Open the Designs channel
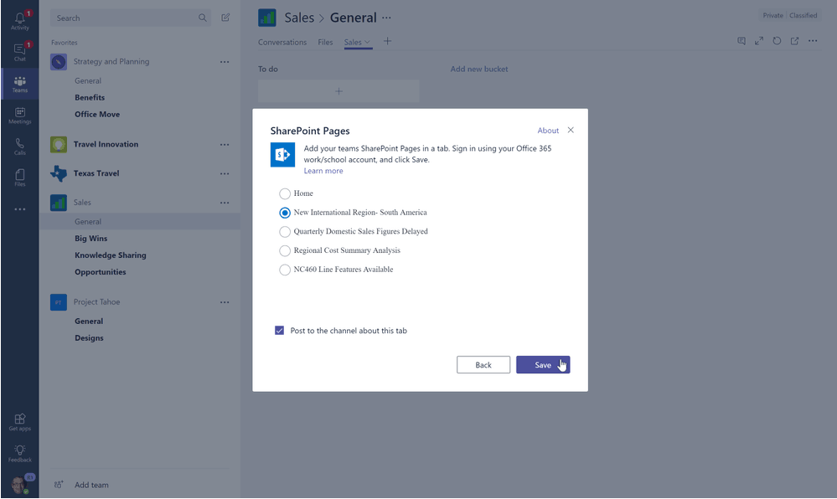 click(89, 338)
